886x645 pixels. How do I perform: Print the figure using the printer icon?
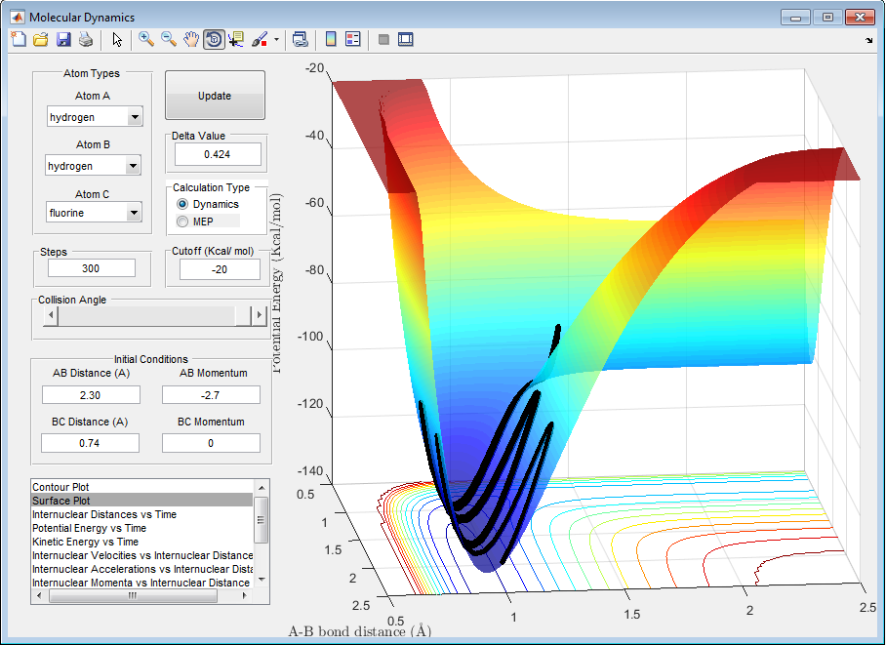coord(86,40)
